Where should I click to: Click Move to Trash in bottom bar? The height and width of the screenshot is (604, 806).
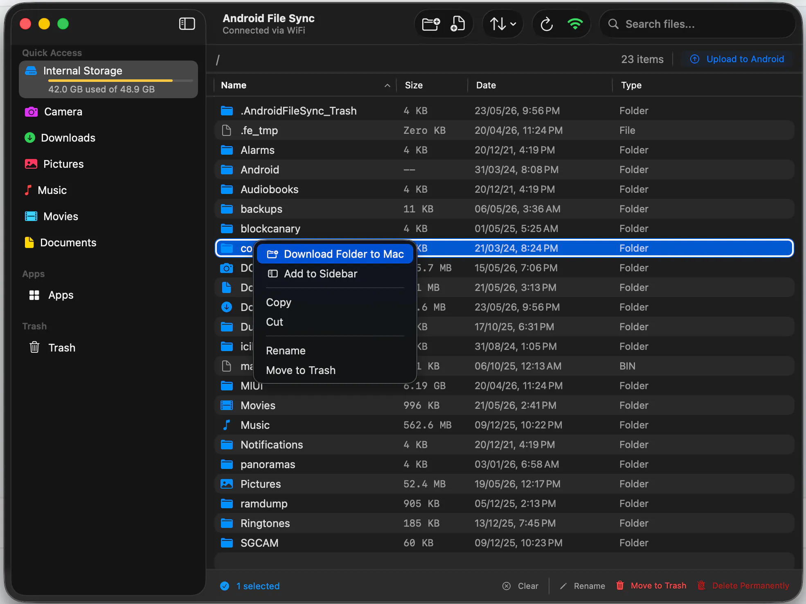coord(651,586)
